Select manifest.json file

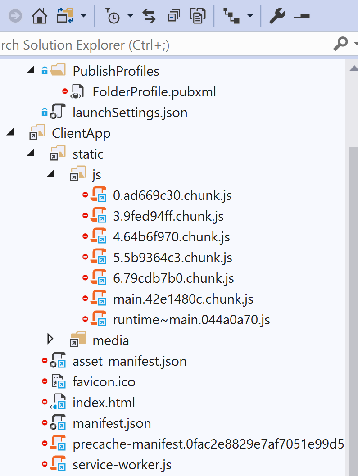pyautogui.click(x=112, y=423)
